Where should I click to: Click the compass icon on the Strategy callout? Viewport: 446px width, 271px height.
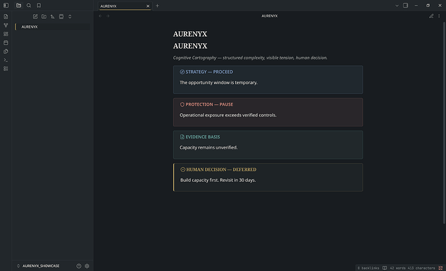[182, 72]
